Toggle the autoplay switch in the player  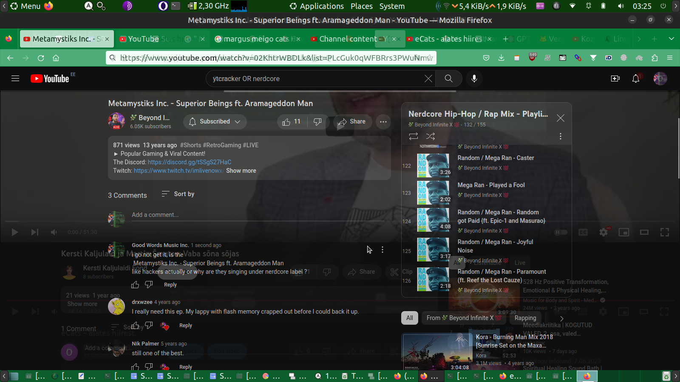point(561,232)
